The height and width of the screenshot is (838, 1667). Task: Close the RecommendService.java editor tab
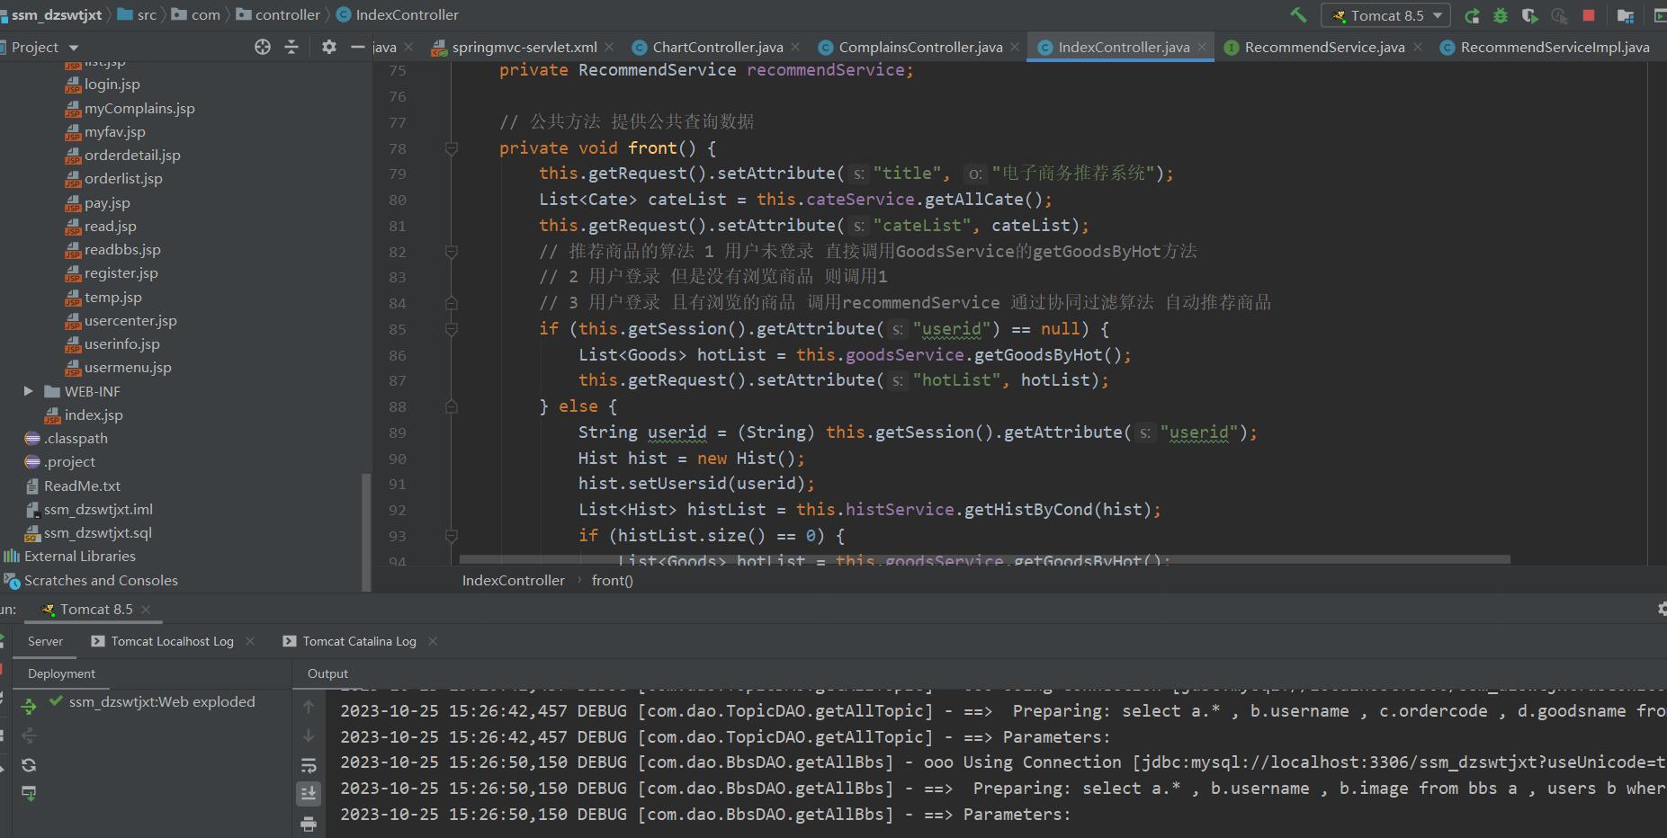click(x=1418, y=47)
